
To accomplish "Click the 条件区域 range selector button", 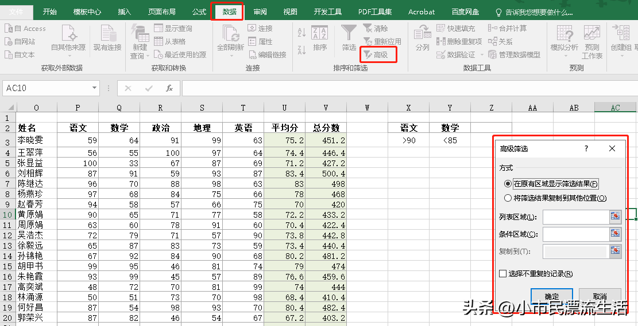I will pos(615,234).
